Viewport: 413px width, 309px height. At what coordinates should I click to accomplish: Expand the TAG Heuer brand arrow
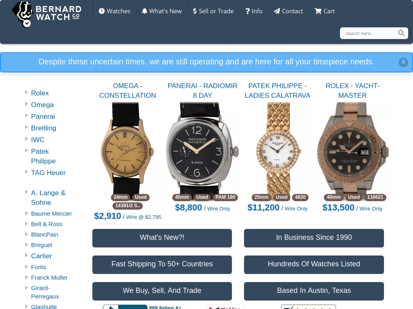[26, 171]
